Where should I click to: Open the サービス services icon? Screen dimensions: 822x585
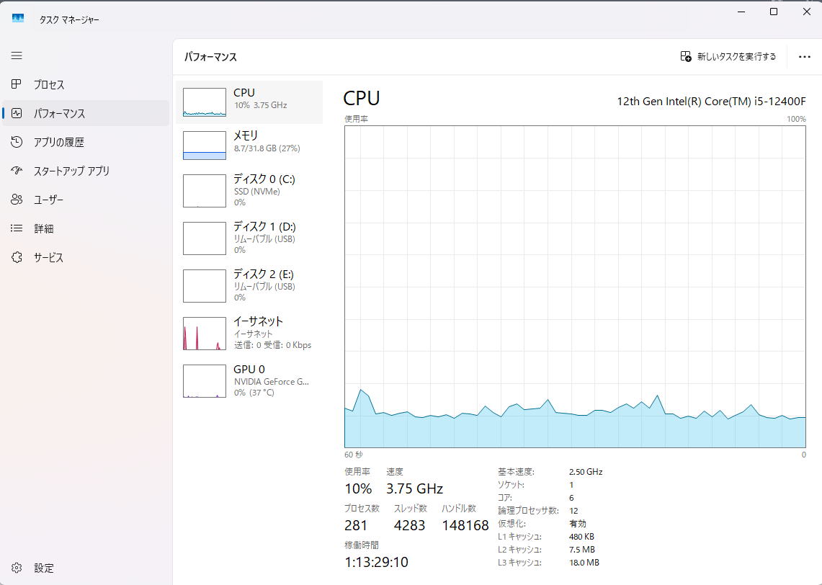[x=17, y=257]
